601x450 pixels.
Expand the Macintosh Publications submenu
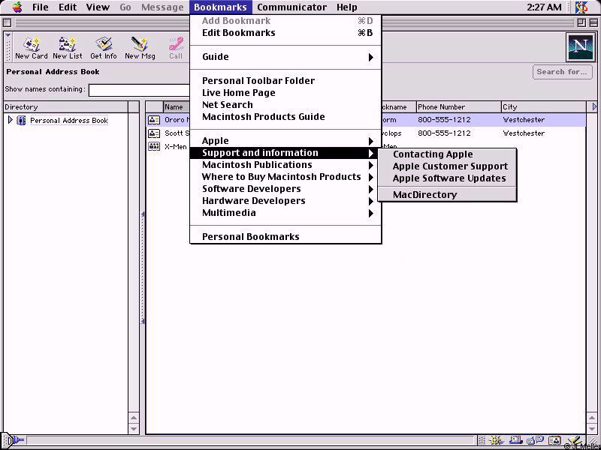(285, 165)
